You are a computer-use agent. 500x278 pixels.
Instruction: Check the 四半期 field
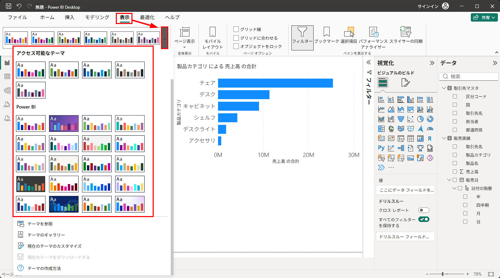point(465,205)
